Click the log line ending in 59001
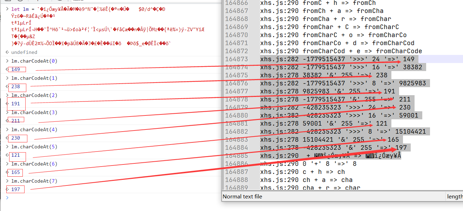The width and height of the screenshot is (463, 211). [339, 115]
